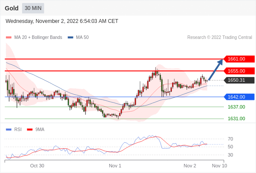Click the blue 1642.00 pivot label
This screenshot has width=256, height=173.
coord(239,97)
